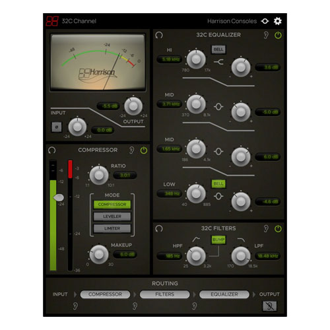Screen dimensions: 330x330
Task: Click the 5.18 kHz HI frequency field
Action: (x=170, y=59)
